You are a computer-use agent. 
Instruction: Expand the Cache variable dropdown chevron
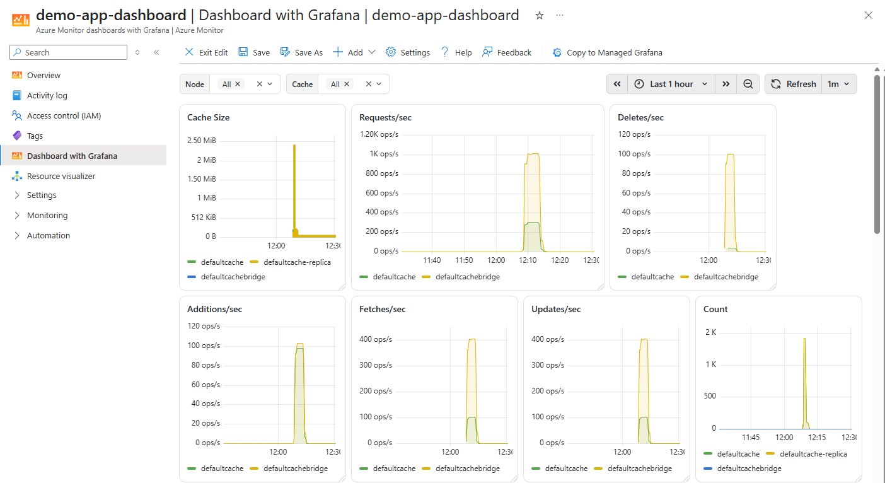tap(379, 84)
